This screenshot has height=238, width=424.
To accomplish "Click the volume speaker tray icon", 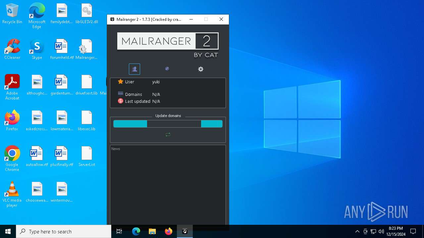I will (381, 231).
